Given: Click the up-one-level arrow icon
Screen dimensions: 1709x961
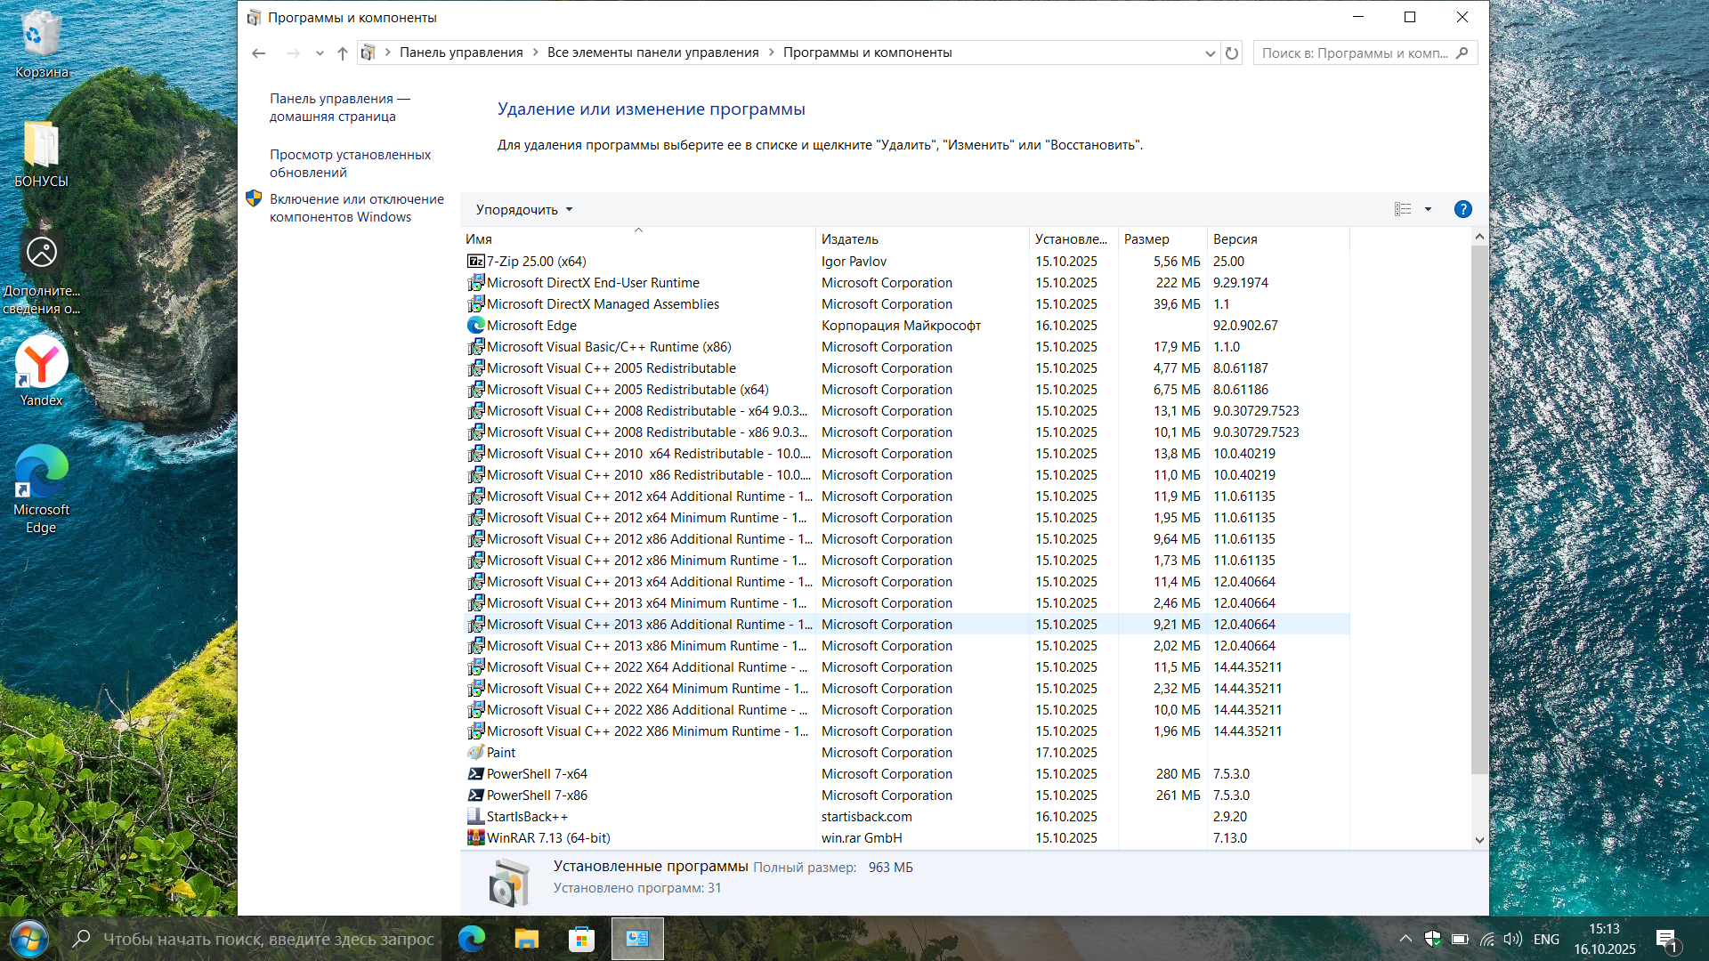Looking at the screenshot, I should pos(343,53).
